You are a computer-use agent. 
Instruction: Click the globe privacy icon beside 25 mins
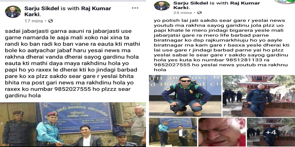pos(199,12)
